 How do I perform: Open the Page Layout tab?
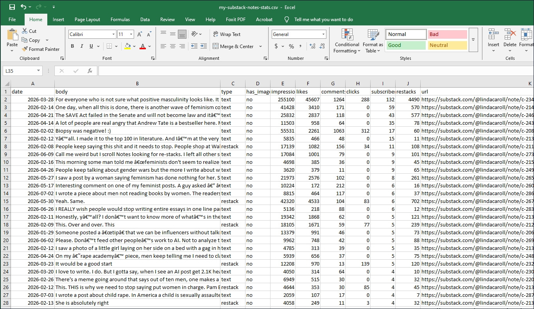pos(87,20)
